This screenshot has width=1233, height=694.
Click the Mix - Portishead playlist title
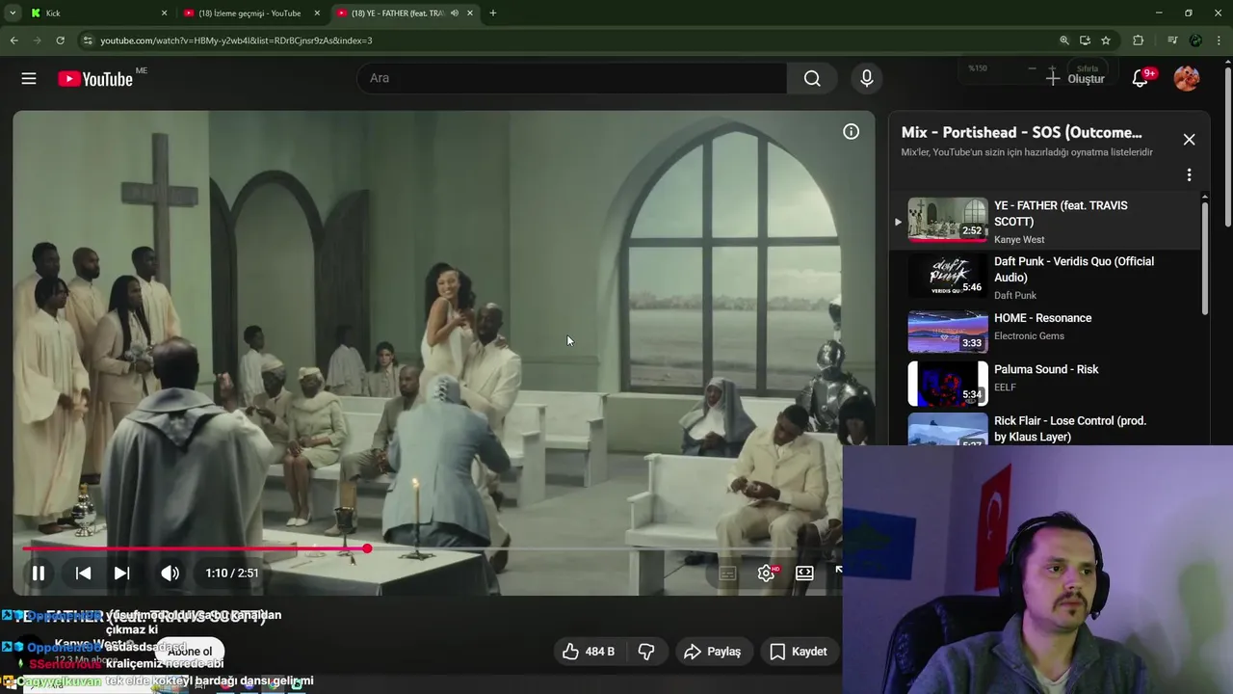[1022, 133]
